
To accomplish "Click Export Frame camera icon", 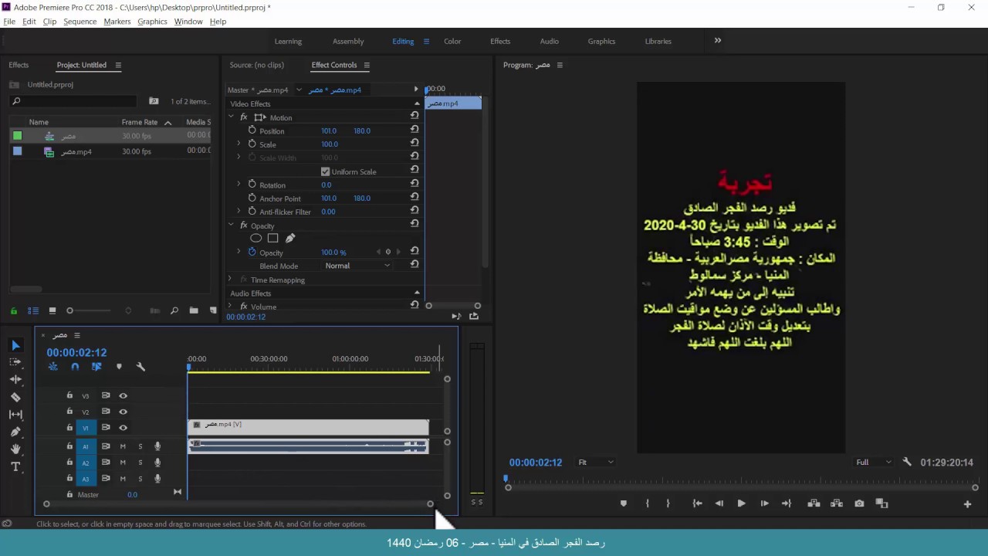I will click(859, 503).
